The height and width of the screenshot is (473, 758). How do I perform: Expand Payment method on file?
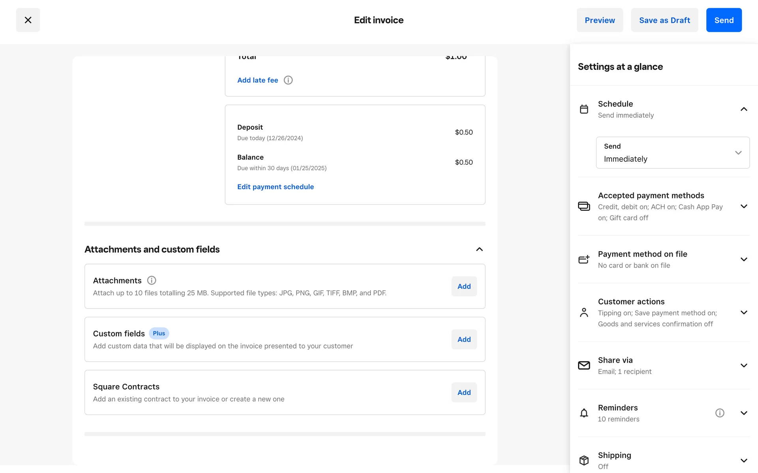(744, 259)
